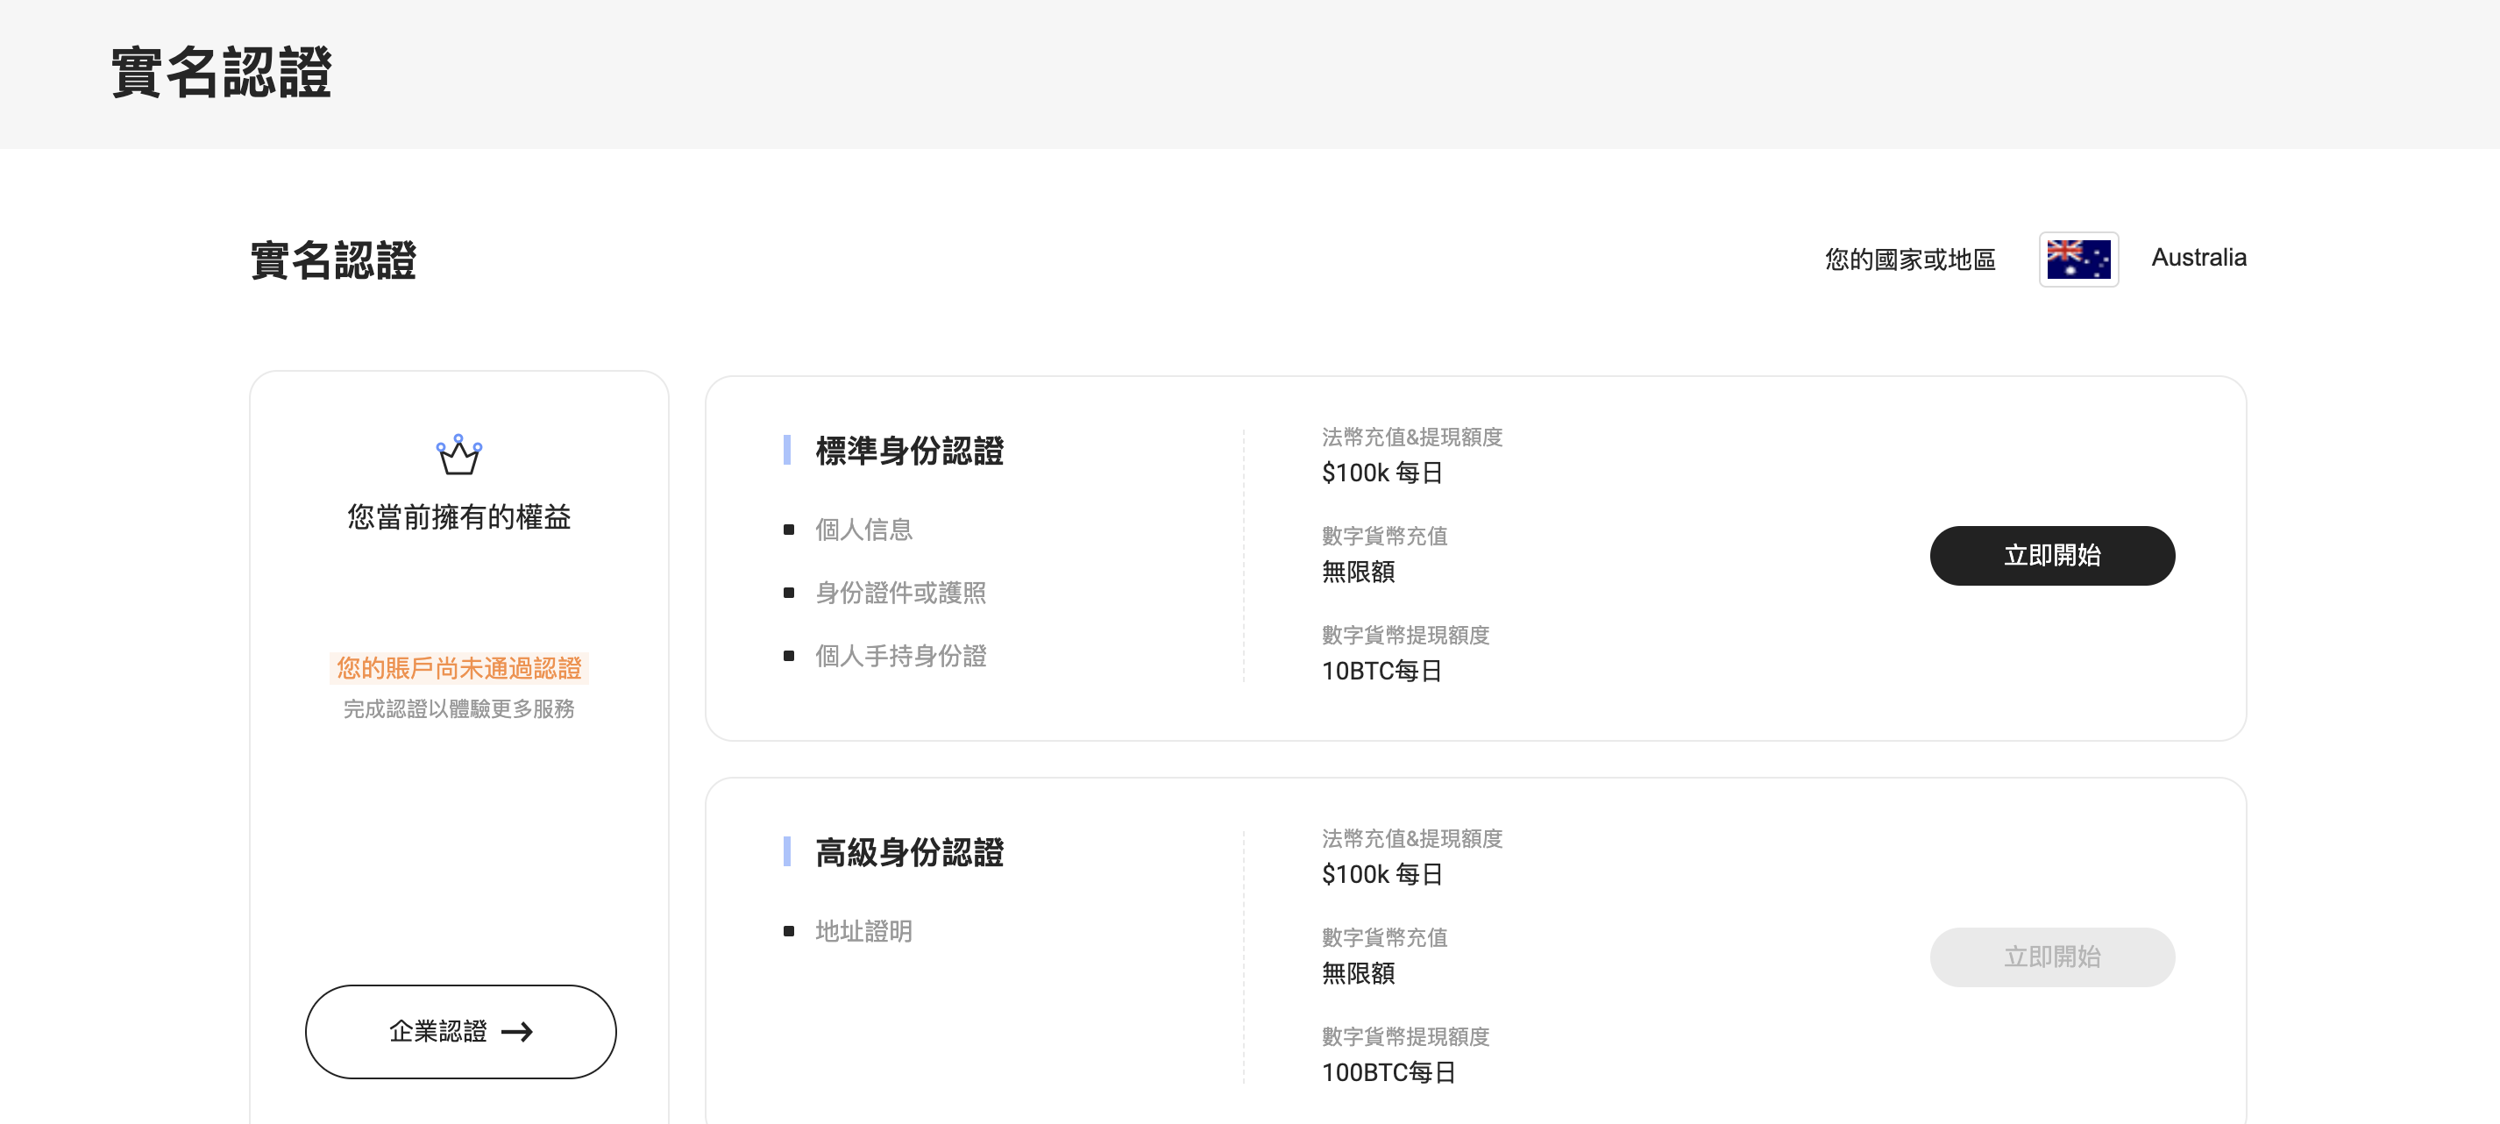Select the 個人信息 requirement item
This screenshot has width=2500, height=1124.
point(863,529)
